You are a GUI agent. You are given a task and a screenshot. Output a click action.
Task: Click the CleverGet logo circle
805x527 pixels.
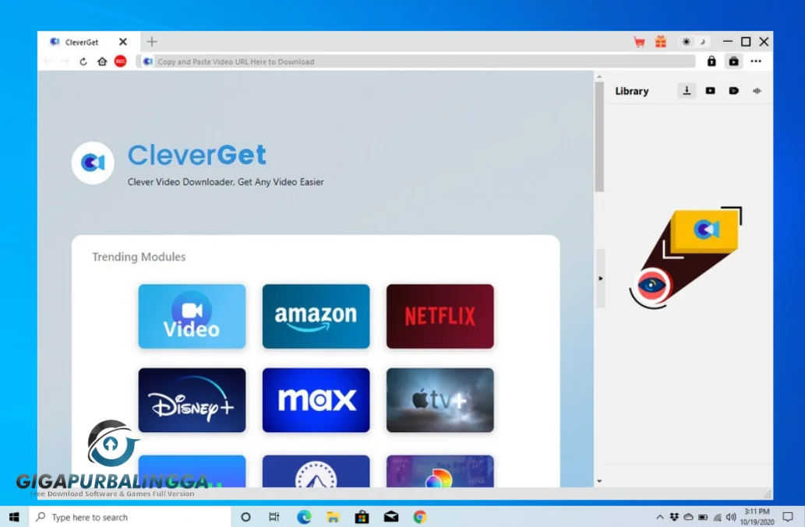tap(93, 163)
